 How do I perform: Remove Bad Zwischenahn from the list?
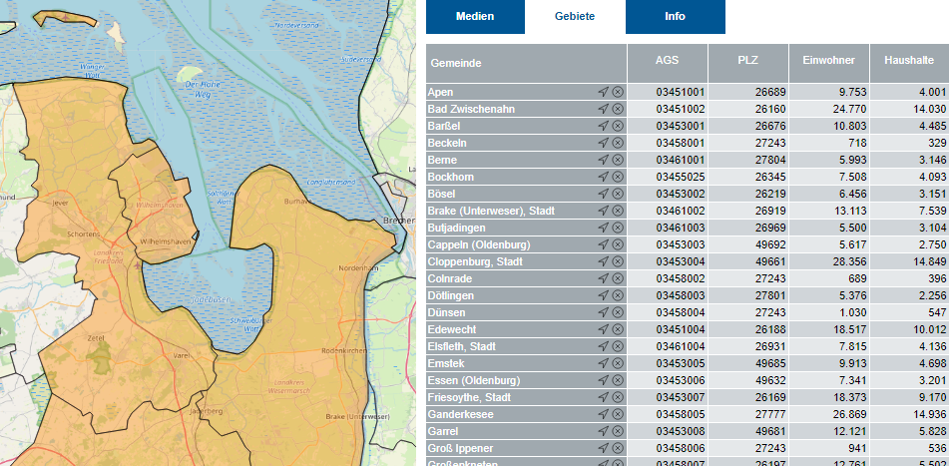[x=618, y=109]
